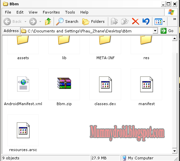
Task: Click the green Go button
Action: coord(167,31)
